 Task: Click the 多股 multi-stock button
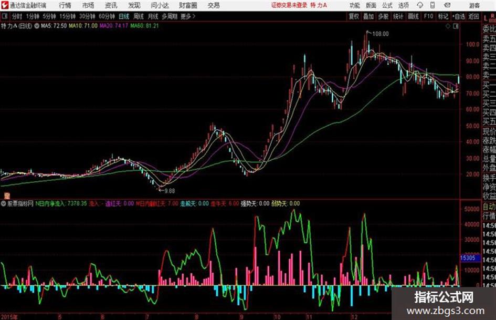click(x=383, y=16)
